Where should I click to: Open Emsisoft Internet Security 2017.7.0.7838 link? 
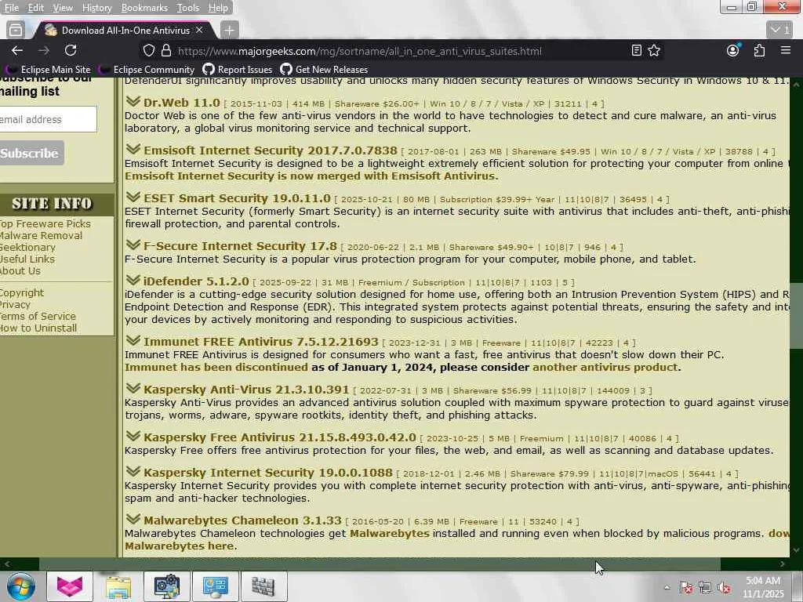(271, 150)
